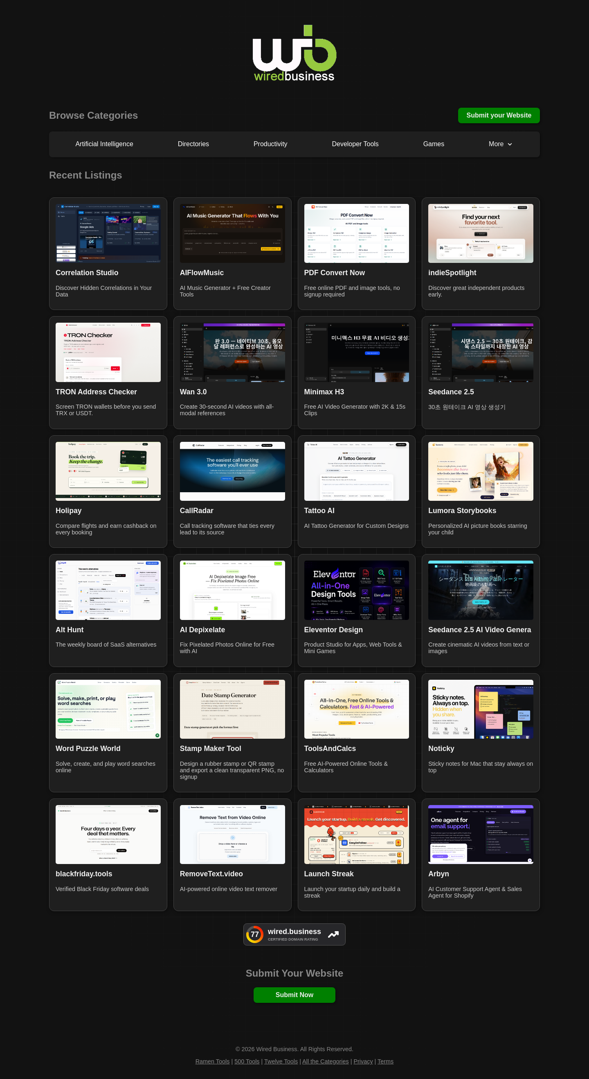Open the Minimax H3 listing title

click(324, 391)
